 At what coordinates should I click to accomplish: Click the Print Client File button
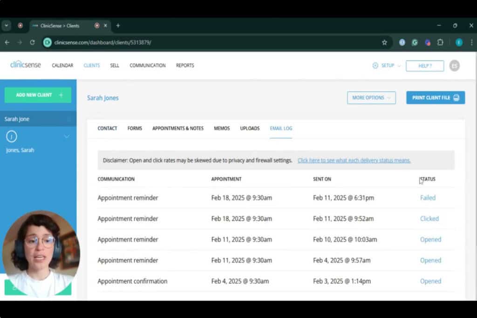coord(435,98)
